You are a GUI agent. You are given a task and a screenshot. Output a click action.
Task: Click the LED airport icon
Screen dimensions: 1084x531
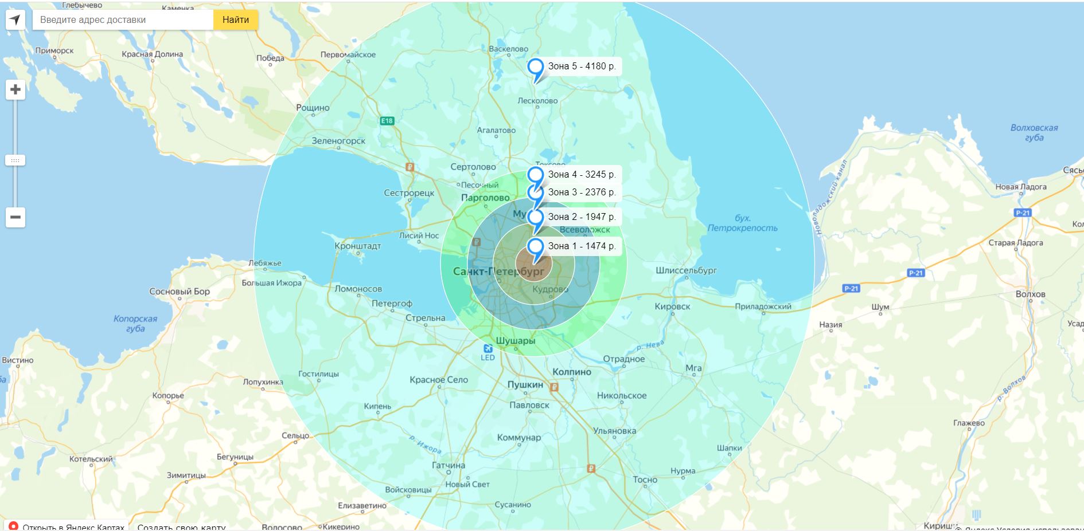coord(488,349)
